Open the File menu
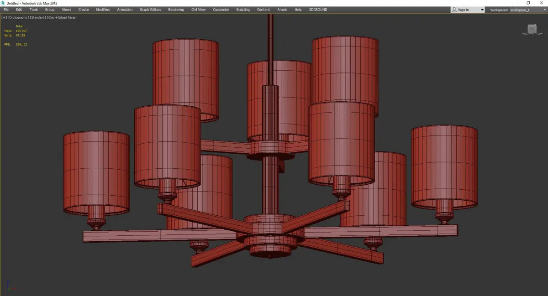 (x=6, y=10)
